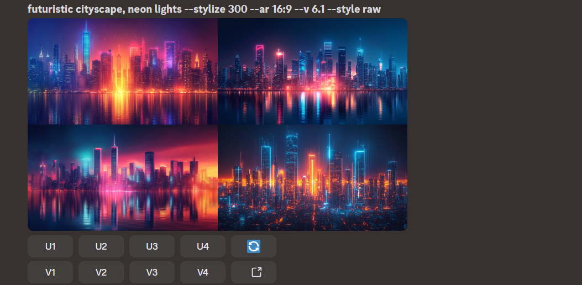
Task: Upscale first image with U1
Action: (50, 246)
